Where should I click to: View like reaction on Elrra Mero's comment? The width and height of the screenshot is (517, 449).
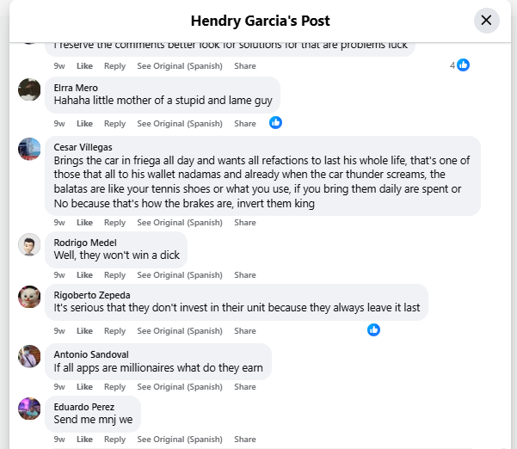click(275, 123)
